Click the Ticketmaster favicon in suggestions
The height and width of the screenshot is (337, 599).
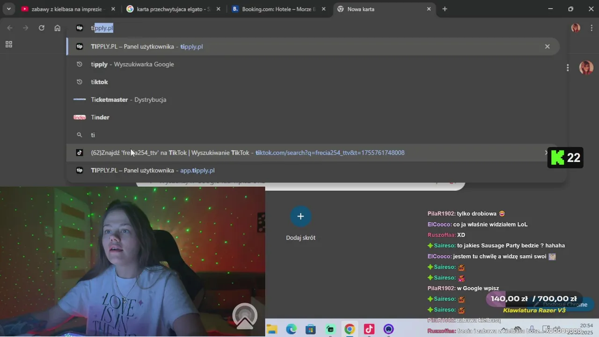(80, 100)
